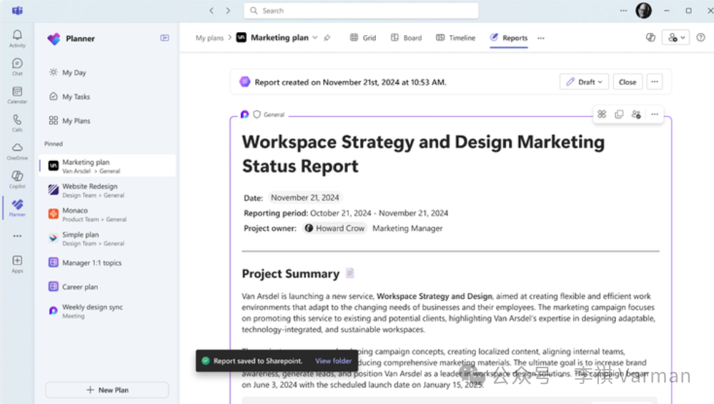Click View folder in the saved notification
The width and height of the screenshot is (714, 404).
pos(333,360)
